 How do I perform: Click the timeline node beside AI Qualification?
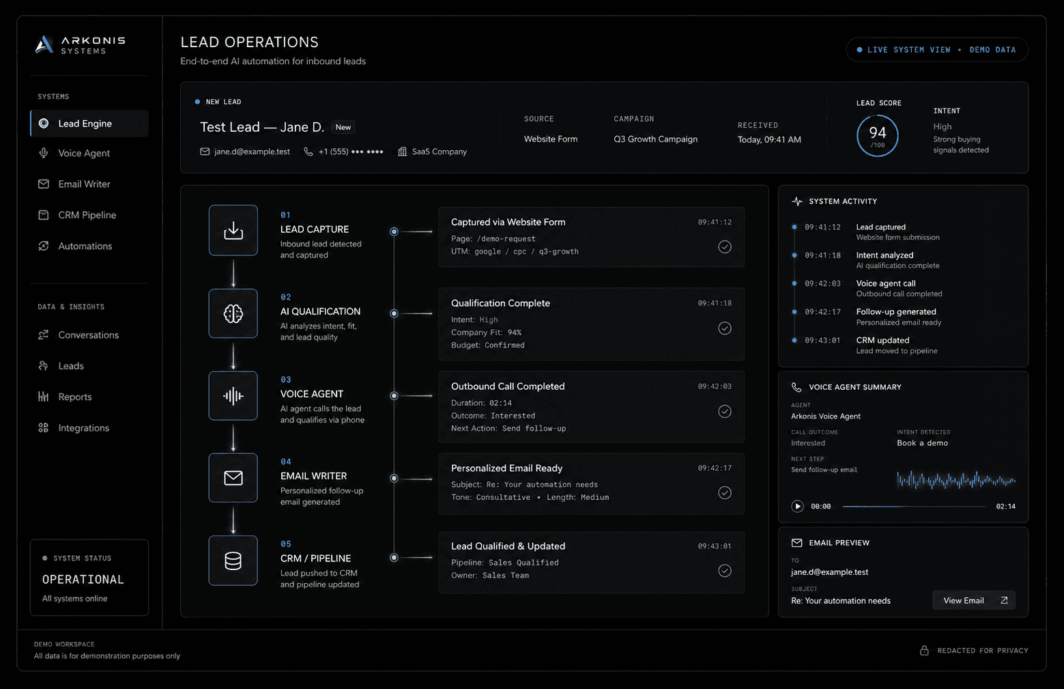coord(394,313)
